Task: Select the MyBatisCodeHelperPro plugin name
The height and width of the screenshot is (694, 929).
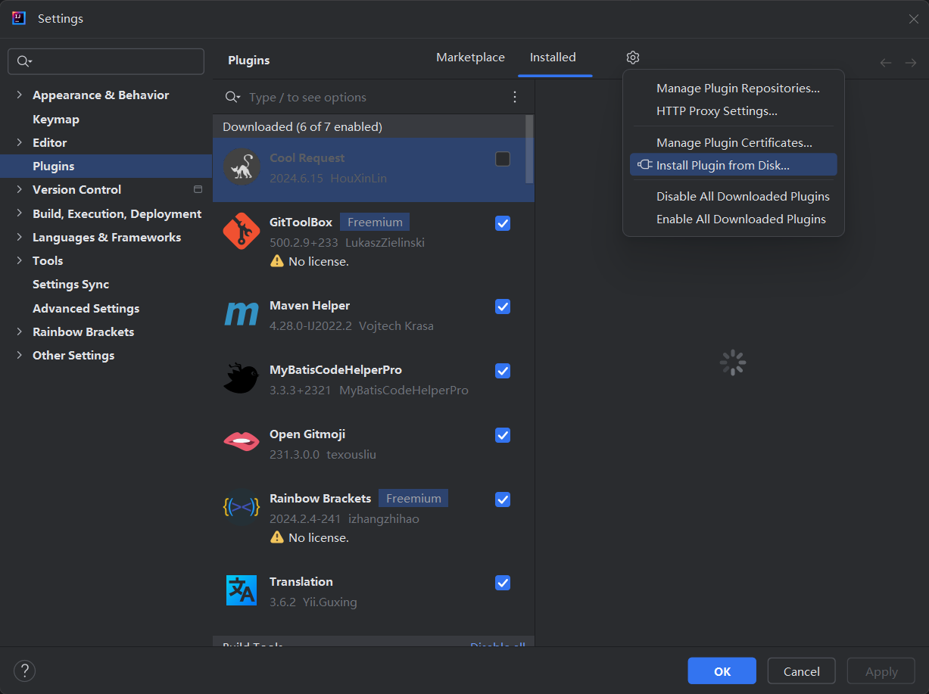Action: (x=335, y=369)
